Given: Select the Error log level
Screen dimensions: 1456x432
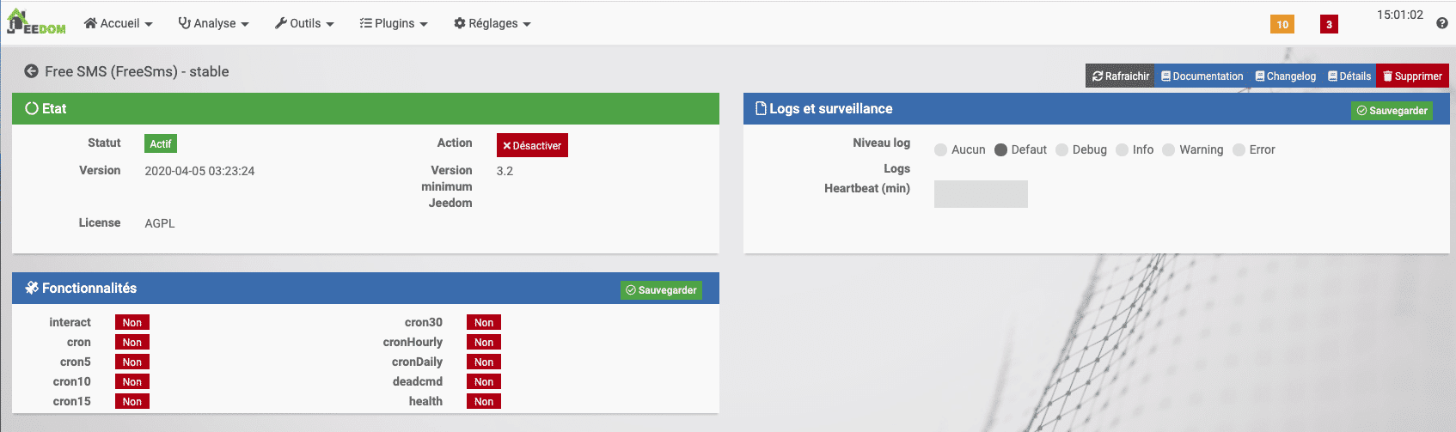Looking at the screenshot, I should 1239,149.
